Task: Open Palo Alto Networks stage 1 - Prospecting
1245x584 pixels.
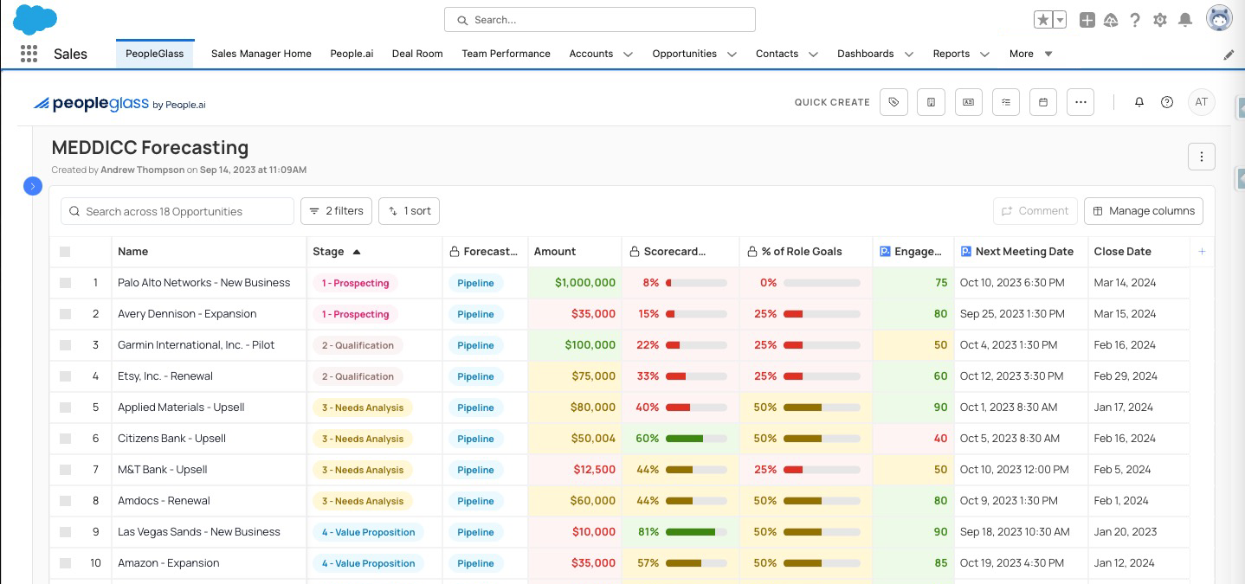Action: 355,283
